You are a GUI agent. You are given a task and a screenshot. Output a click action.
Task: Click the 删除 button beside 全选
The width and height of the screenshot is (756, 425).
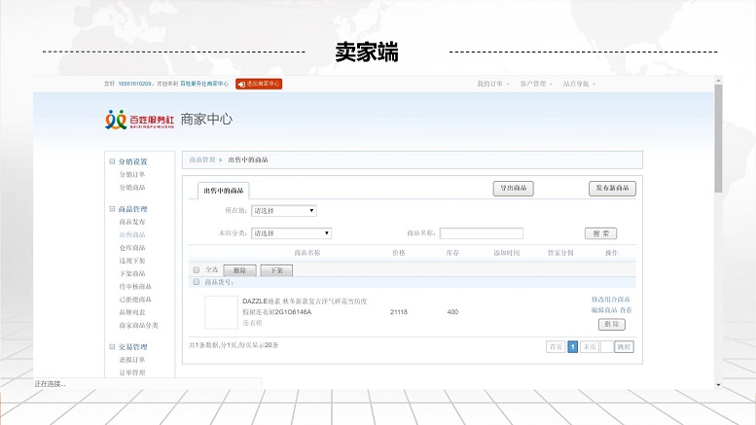(239, 270)
